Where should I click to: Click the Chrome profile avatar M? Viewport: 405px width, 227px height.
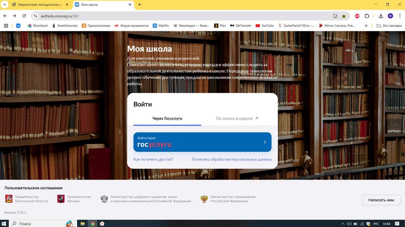390,16
